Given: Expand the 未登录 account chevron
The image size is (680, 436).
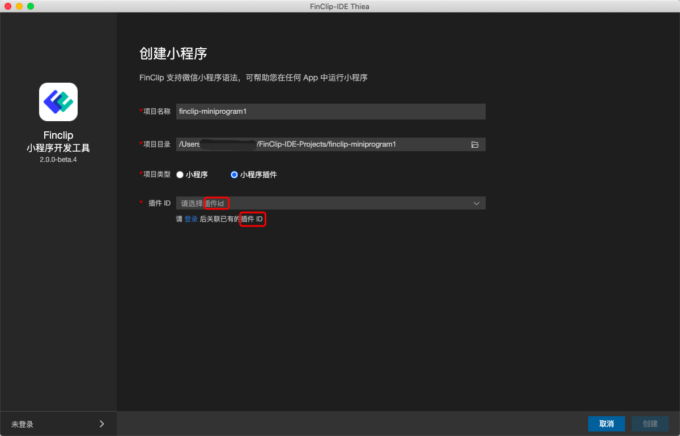Looking at the screenshot, I should click(x=102, y=424).
